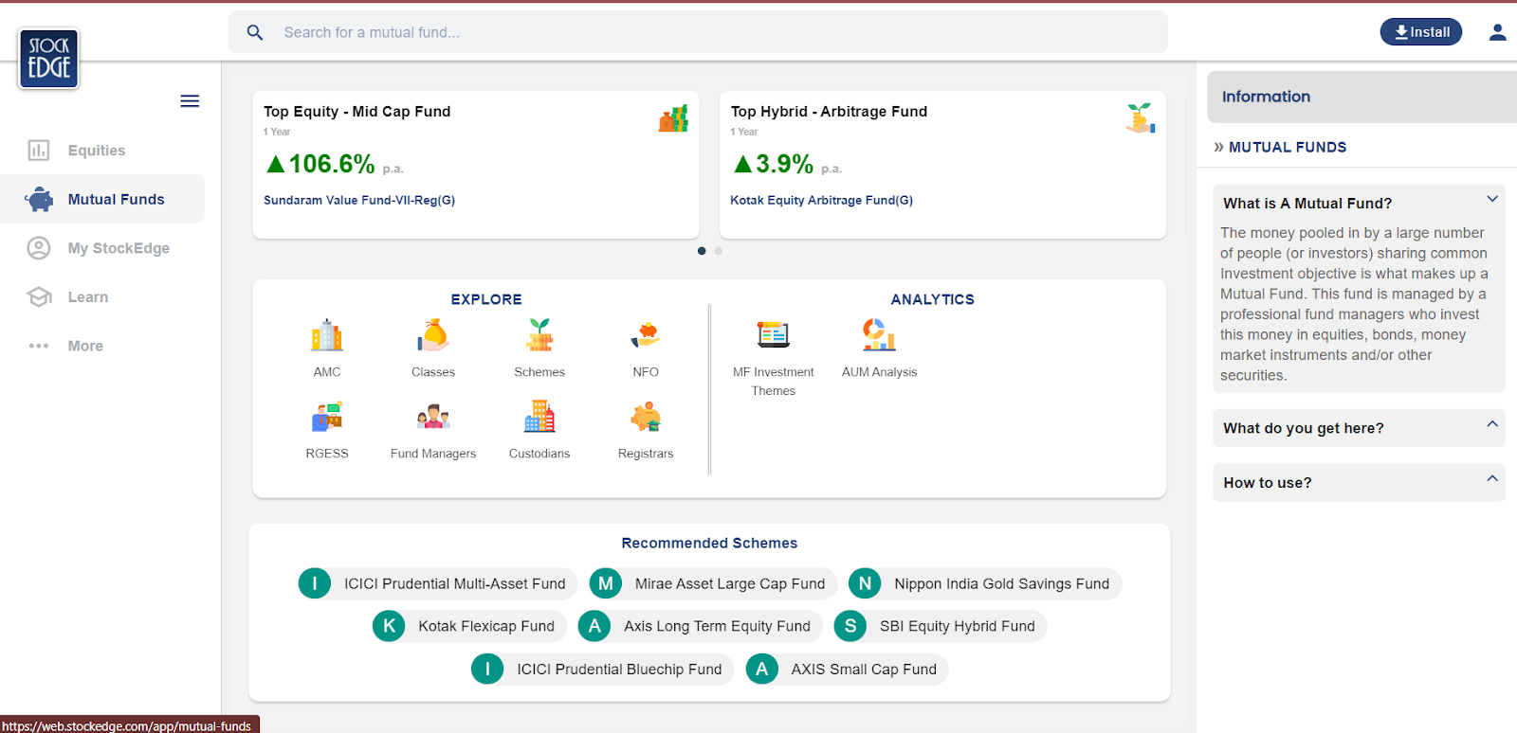
Task: Expand the What do you get here section
Action: 1491,424
